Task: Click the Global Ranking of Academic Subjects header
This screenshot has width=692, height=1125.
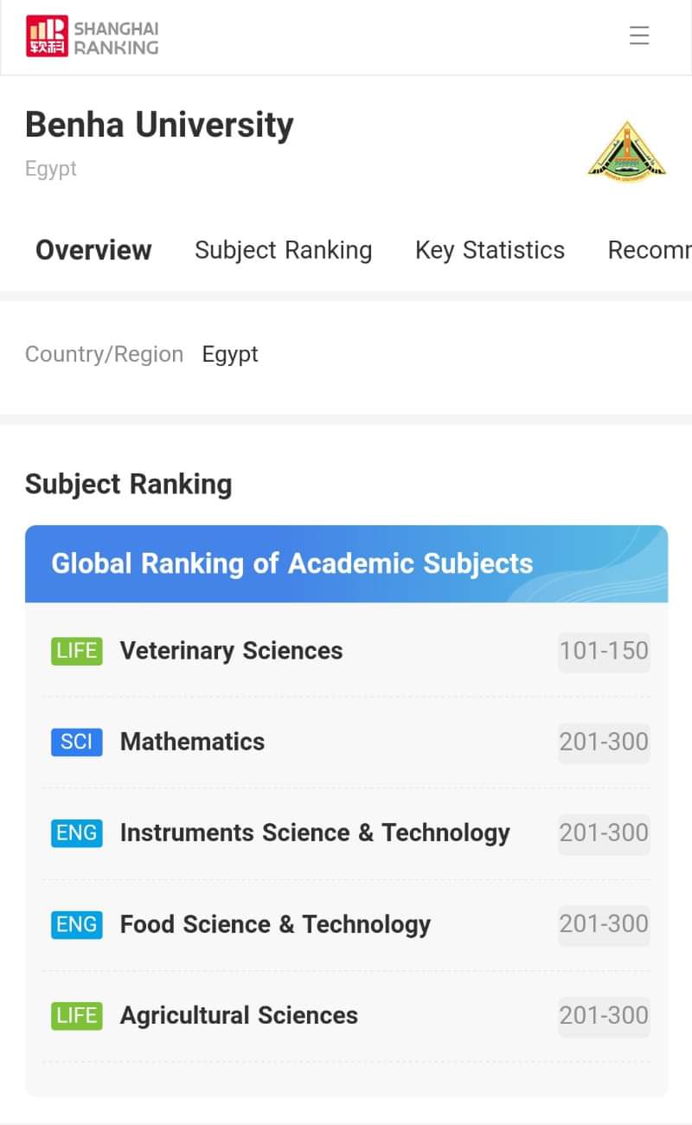Action: click(292, 563)
